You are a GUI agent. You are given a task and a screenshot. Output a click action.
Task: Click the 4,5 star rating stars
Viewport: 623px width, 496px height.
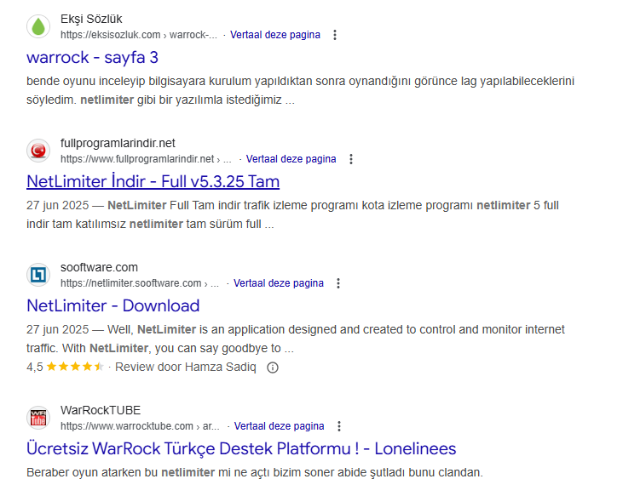click(x=75, y=367)
